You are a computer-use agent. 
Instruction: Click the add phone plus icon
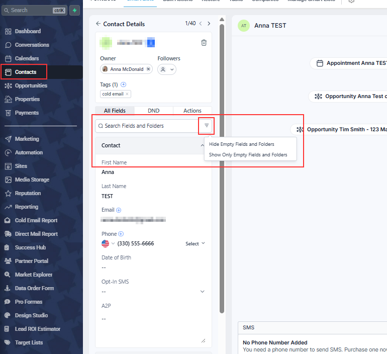pyautogui.click(x=121, y=234)
